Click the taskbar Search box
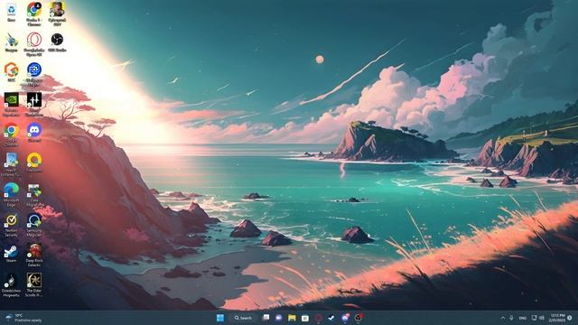Viewport: 578px width, 325px height. (243, 318)
